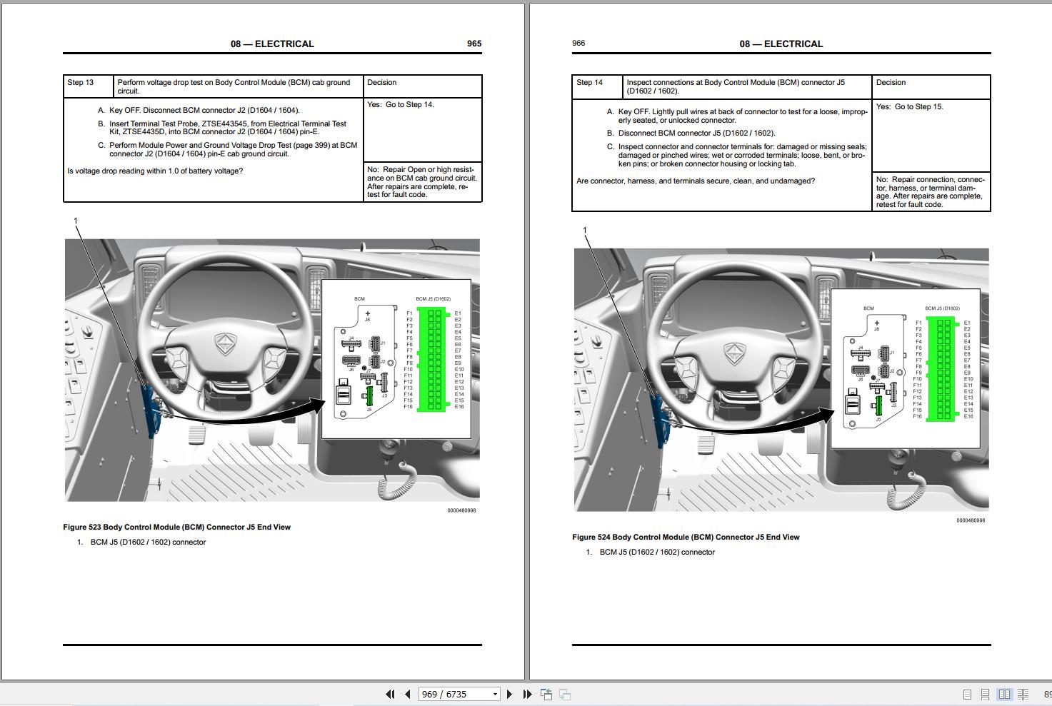Switch to continuous page layout
The height and width of the screenshot is (706, 1052).
point(985,694)
